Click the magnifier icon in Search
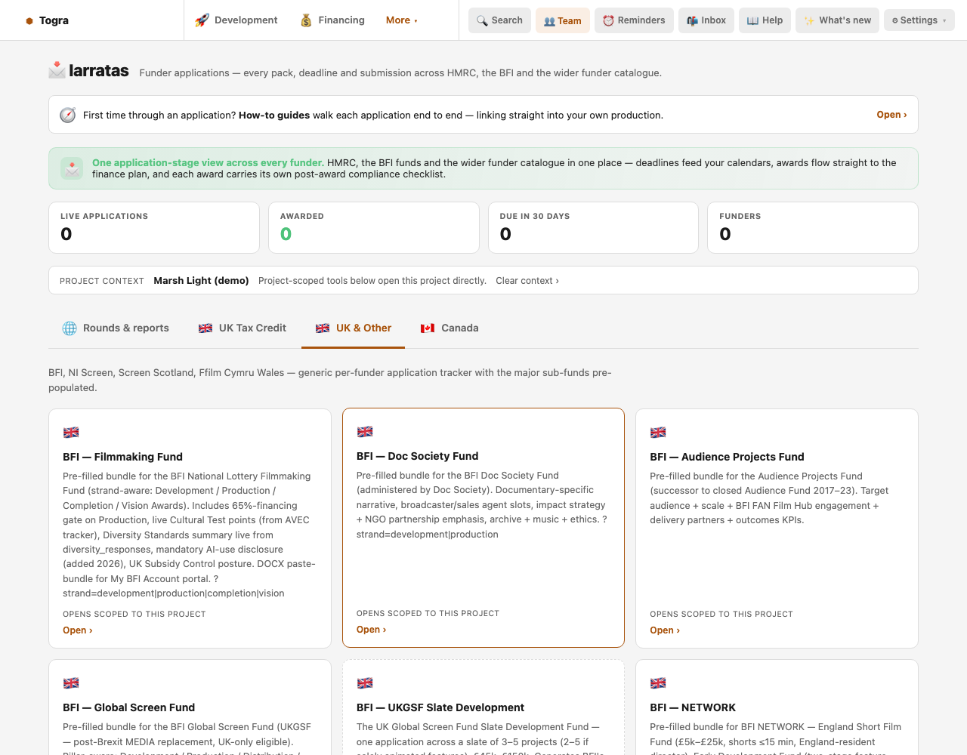 click(x=482, y=20)
